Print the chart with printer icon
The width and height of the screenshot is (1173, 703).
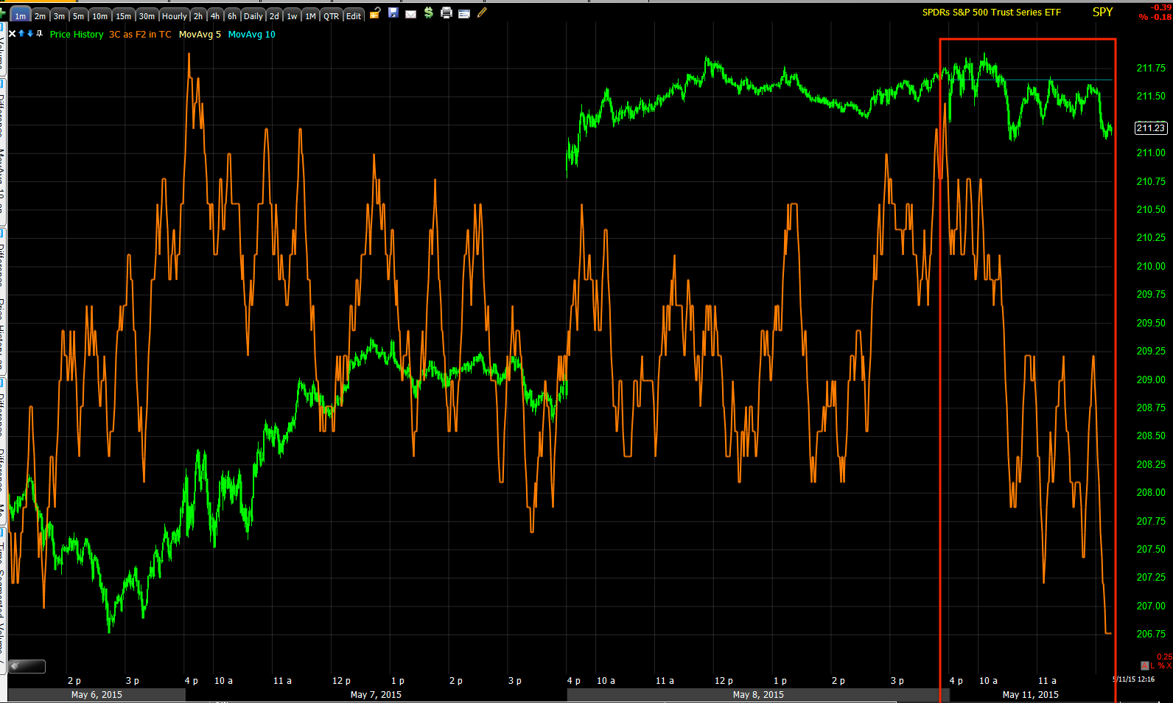click(447, 13)
